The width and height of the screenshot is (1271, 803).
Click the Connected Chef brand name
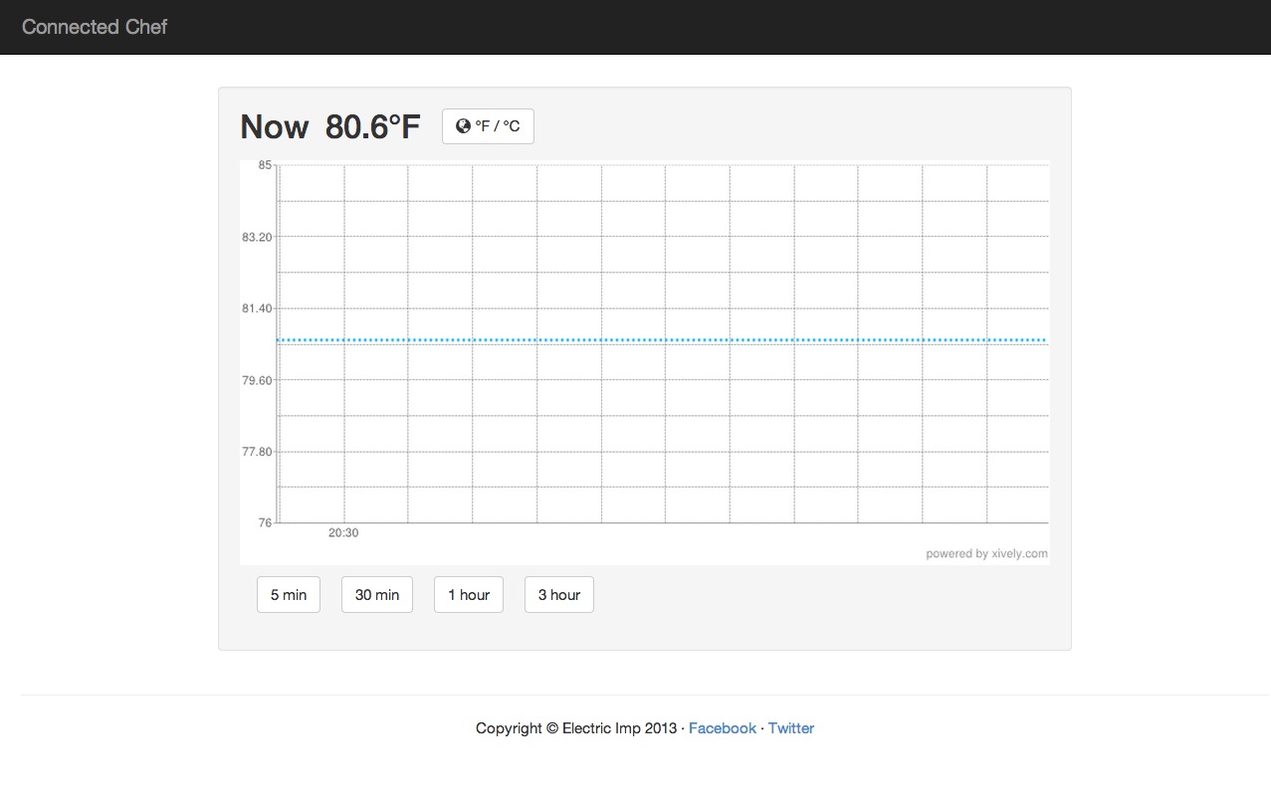(x=94, y=27)
